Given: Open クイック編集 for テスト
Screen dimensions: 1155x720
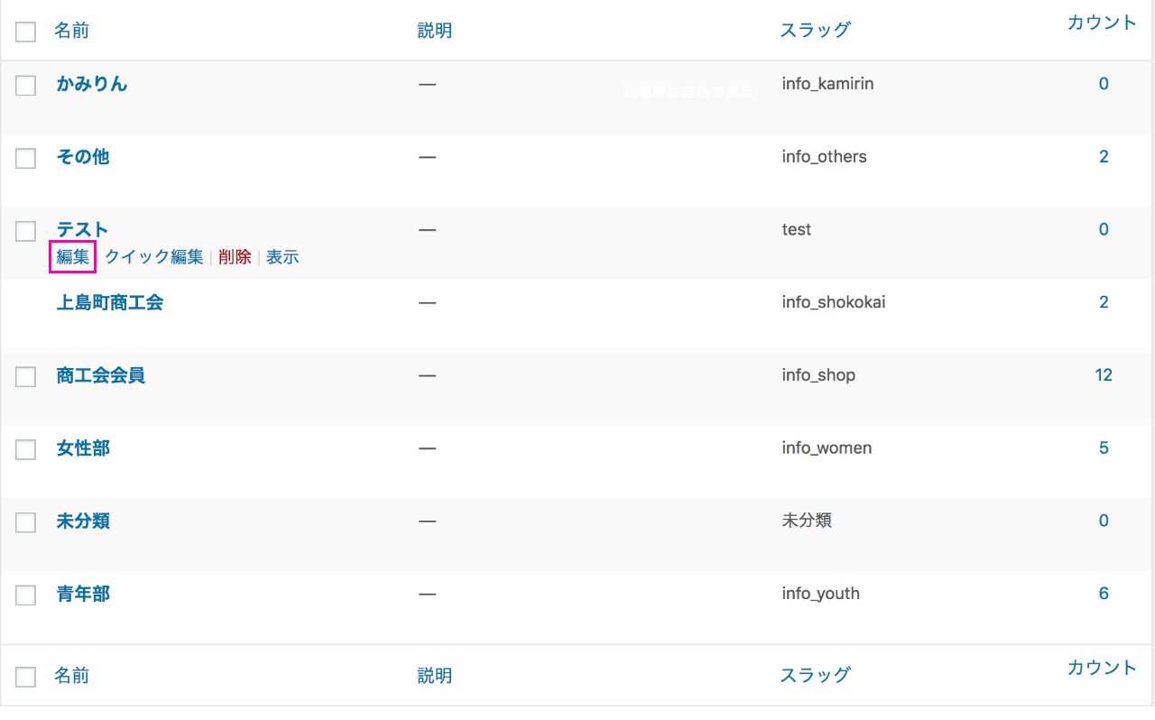Looking at the screenshot, I should tap(154, 257).
